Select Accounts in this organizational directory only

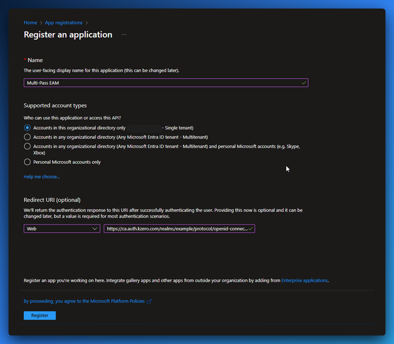pos(27,128)
